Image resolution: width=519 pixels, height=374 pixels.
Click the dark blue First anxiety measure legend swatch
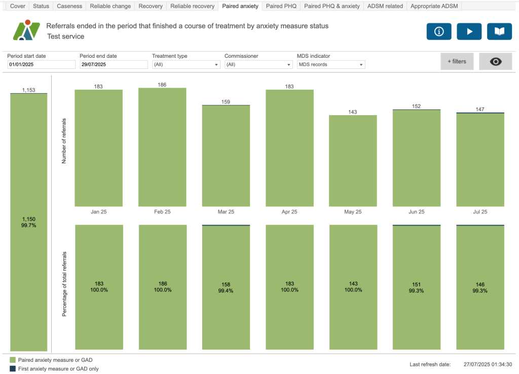click(x=13, y=369)
